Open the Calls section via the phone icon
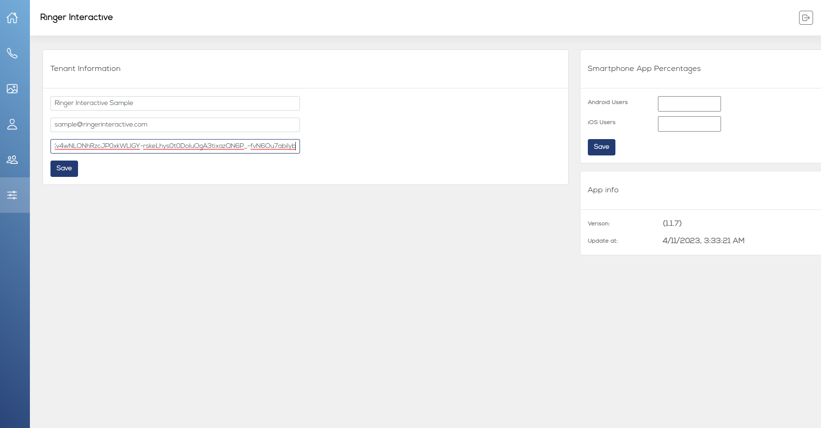The width and height of the screenshot is (821, 428). coord(12,53)
